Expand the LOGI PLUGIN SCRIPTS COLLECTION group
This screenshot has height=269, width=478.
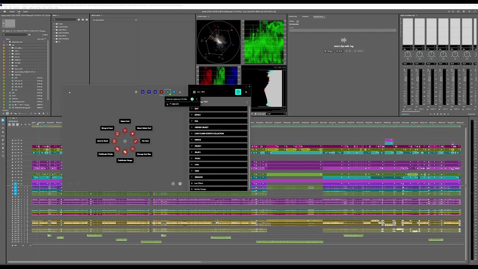pyautogui.click(x=218, y=133)
